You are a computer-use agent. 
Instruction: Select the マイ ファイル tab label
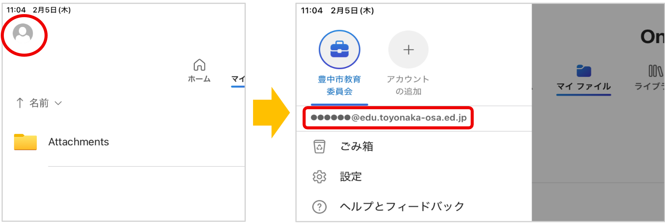(583, 87)
